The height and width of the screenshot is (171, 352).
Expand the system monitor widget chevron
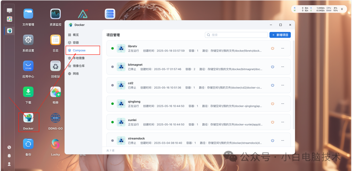342,9
